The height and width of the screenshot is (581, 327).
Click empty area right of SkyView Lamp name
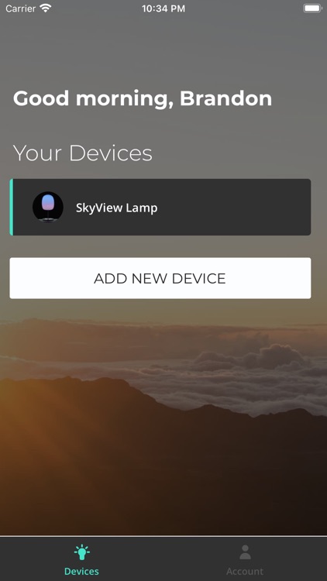pyautogui.click(x=233, y=207)
